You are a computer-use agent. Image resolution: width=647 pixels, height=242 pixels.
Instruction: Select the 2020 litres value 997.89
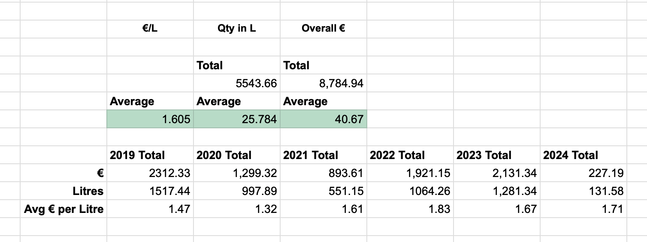click(236, 191)
